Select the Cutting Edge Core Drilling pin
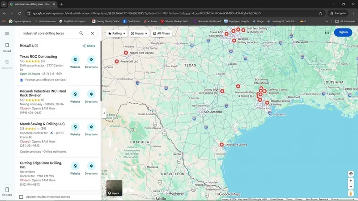The width and height of the screenshot is (358, 201). tap(222, 91)
